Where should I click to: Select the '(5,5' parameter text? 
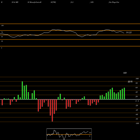(72, 2)
